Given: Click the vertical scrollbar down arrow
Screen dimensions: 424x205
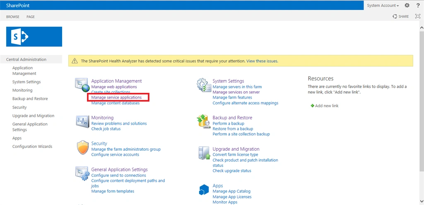Looking at the screenshot, I should pyautogui.click(x=422, y=201).
